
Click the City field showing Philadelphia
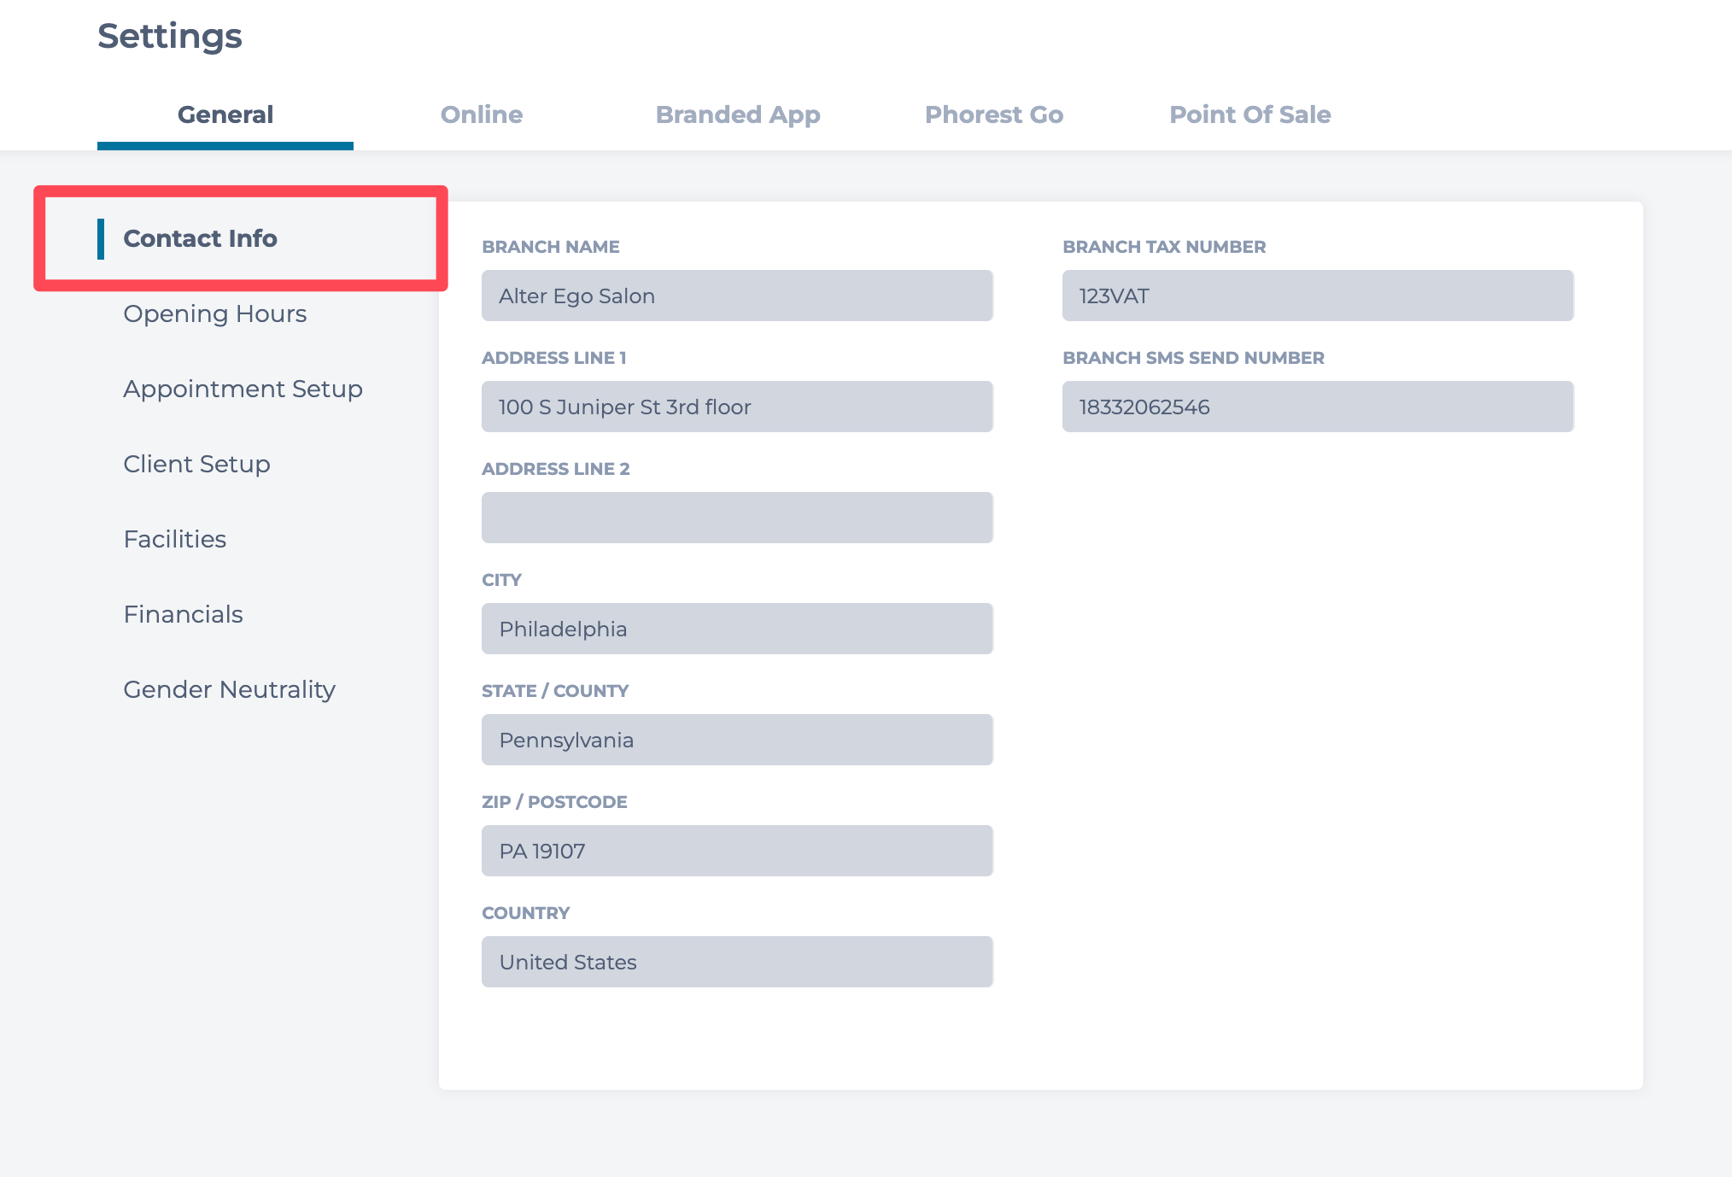point(736,629)
